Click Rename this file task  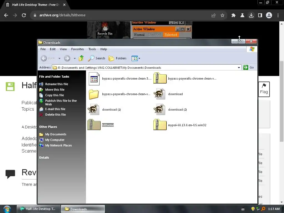(x=57, y=84)
